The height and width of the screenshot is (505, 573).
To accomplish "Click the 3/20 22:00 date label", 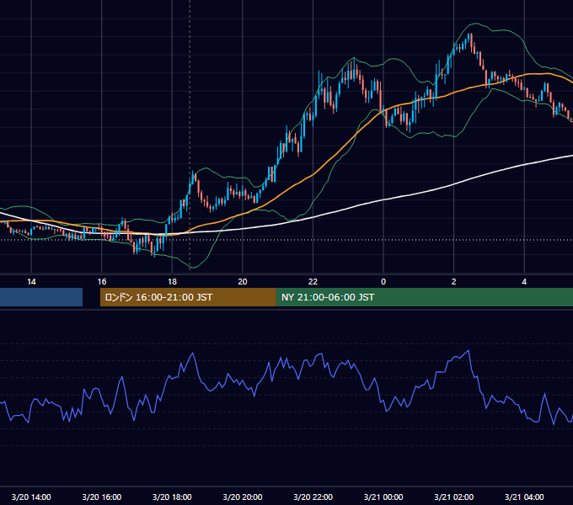I will [x=313, y=497].
